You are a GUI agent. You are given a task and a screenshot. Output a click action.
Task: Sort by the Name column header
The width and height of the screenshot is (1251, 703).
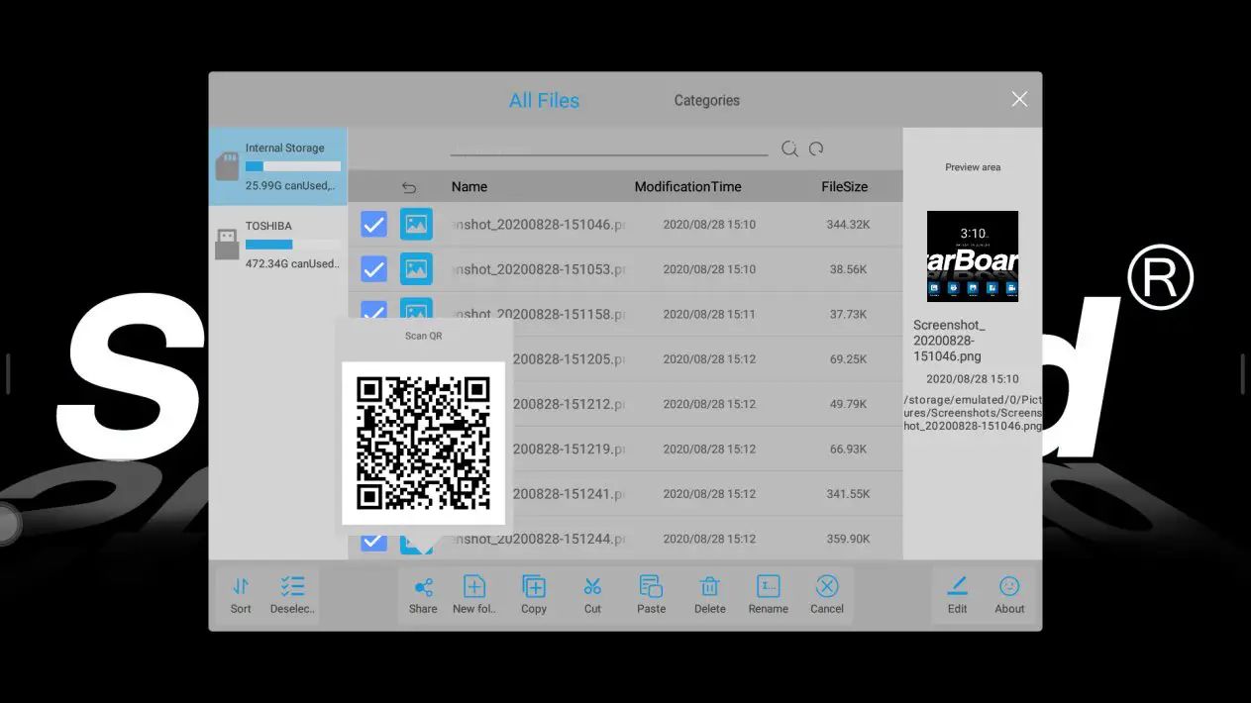[x=469, y=187]
